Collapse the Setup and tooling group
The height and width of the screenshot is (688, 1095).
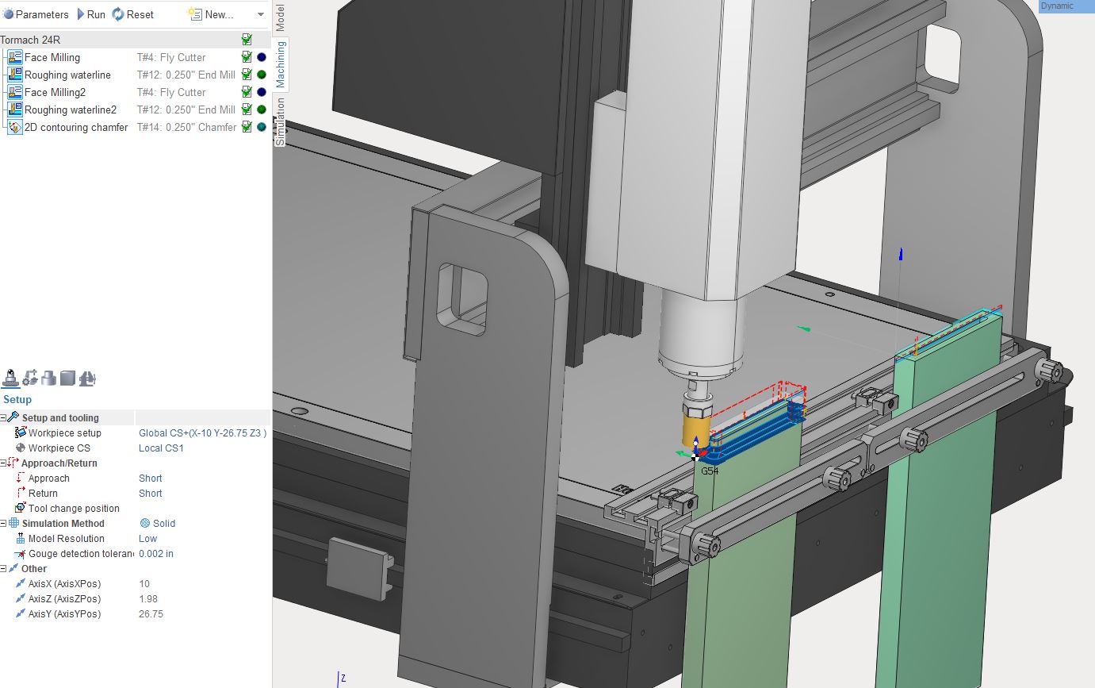click(3, 418)
